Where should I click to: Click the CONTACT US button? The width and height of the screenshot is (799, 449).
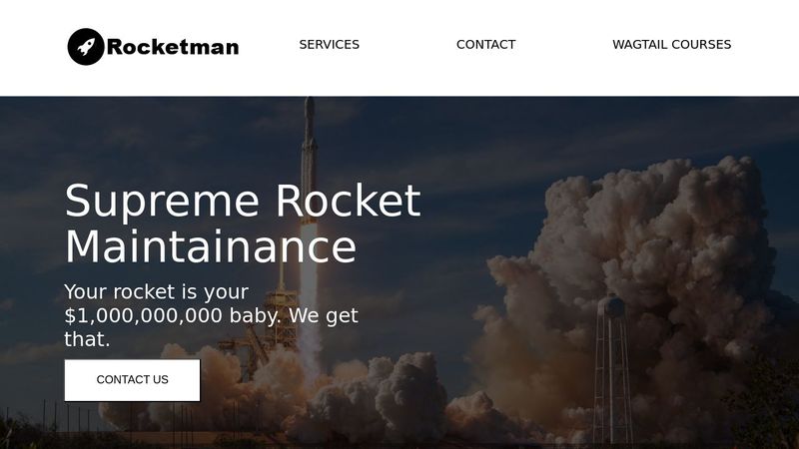point(133,380)
